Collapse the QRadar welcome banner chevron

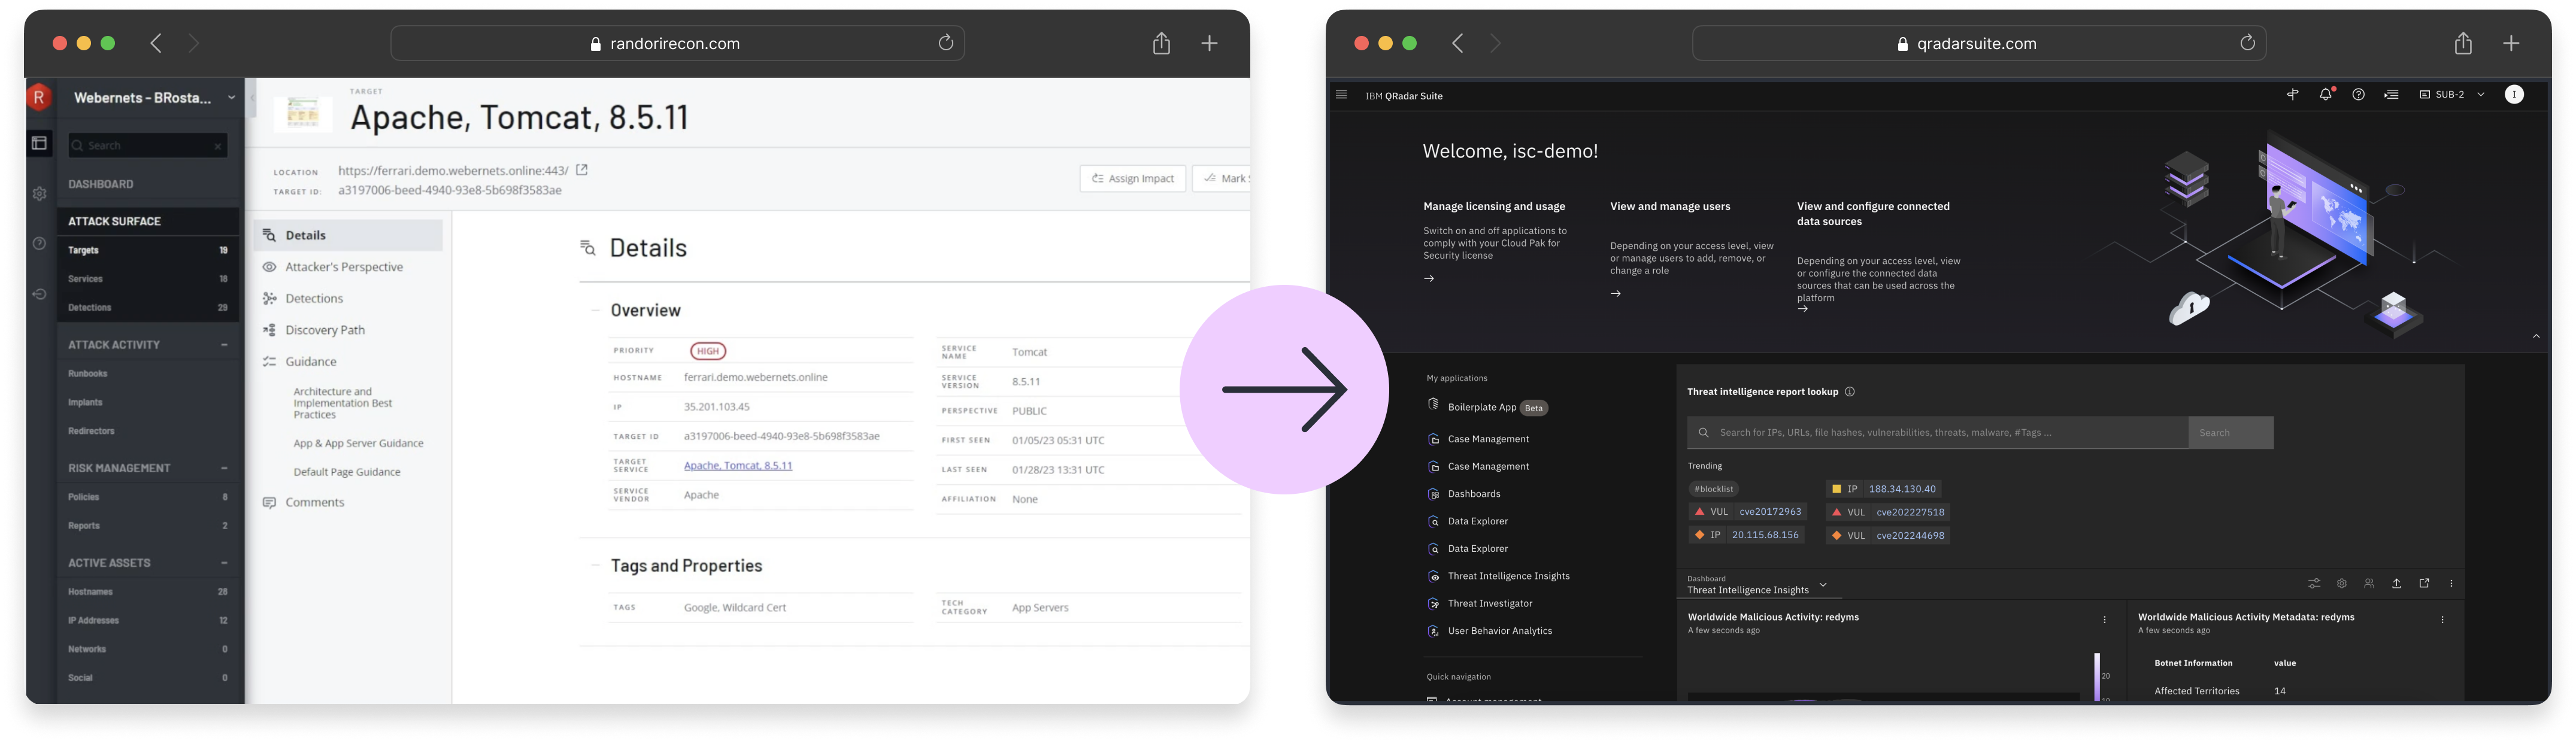[x=2536, y=336]
